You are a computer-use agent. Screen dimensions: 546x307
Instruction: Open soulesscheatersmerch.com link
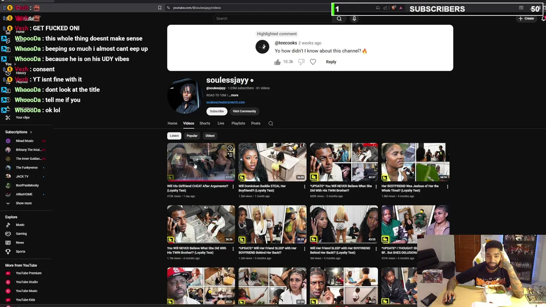[x=225, y=102]
